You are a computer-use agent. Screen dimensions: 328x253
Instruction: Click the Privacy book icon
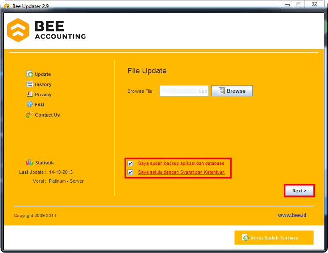30,94
